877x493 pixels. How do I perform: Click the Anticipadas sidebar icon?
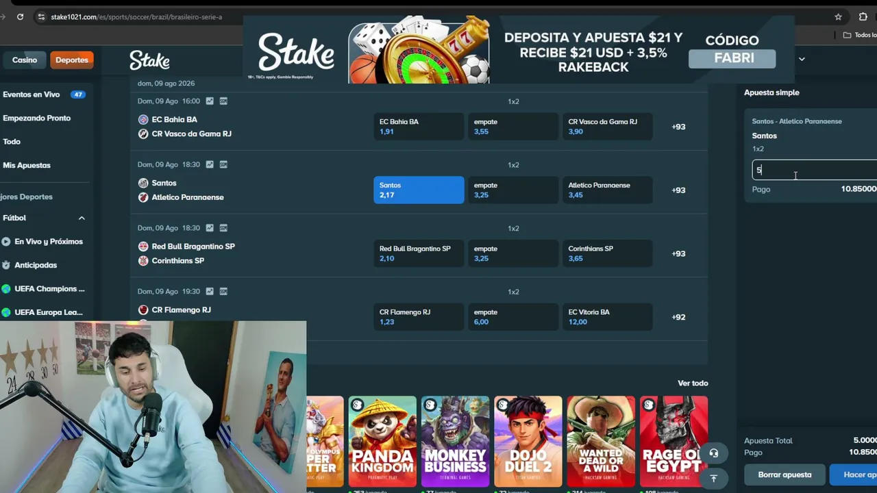(6, 265)
